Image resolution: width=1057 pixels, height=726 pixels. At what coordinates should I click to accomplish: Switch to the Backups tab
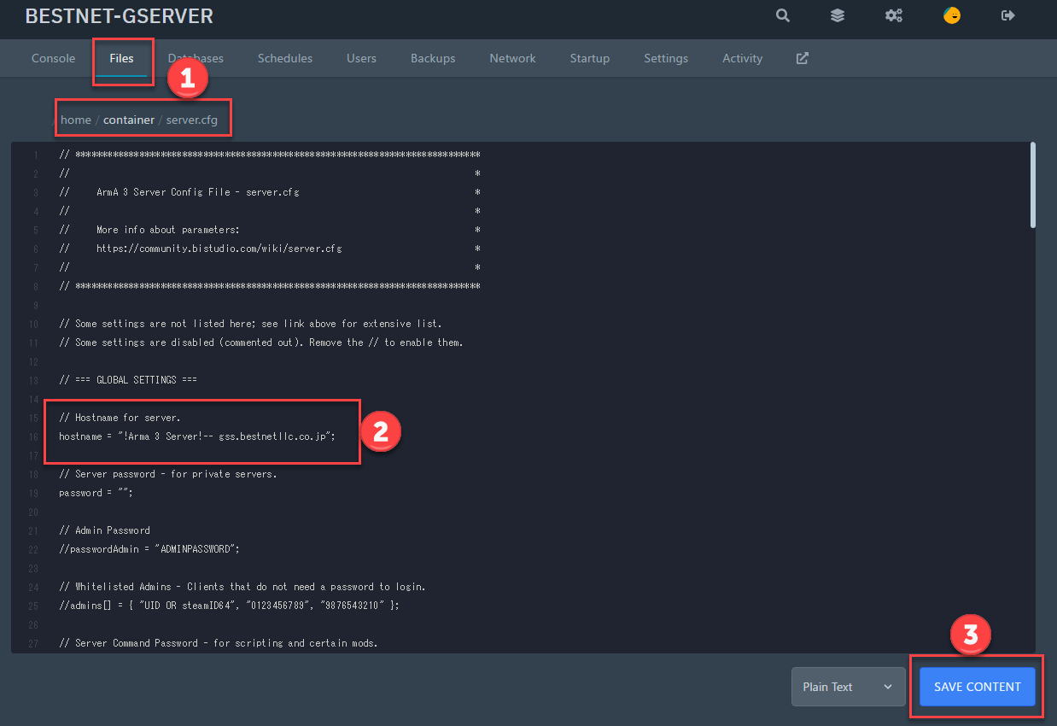[433, 58]
